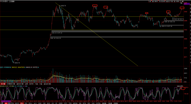Click the 预测 button in top toolbar

click(177, 1)
